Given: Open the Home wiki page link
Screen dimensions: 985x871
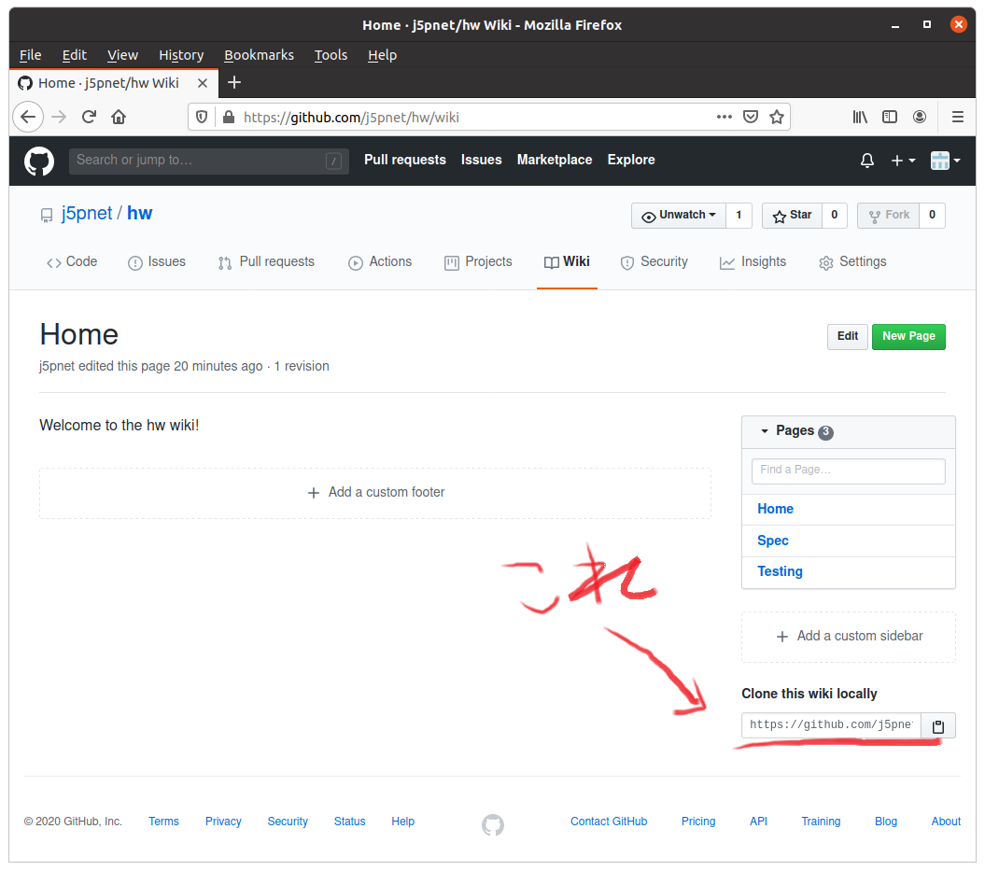Looking at the screenshot, I should pyautogui.click(x=775, y=510).
